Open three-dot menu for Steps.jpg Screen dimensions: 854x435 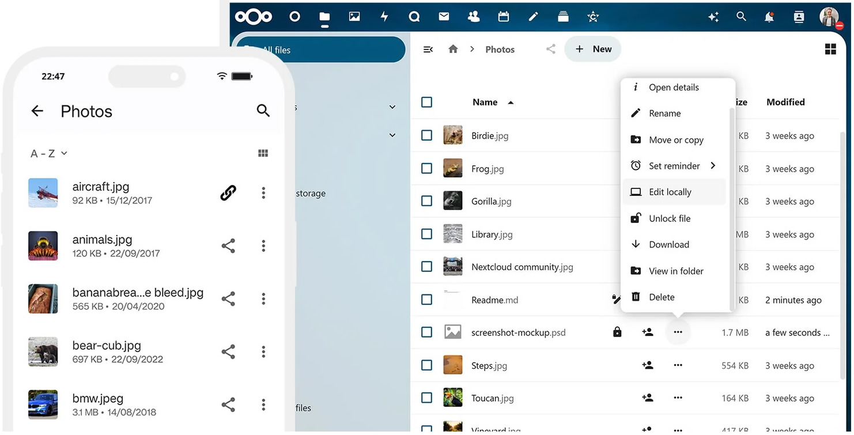tap(678, 365)
